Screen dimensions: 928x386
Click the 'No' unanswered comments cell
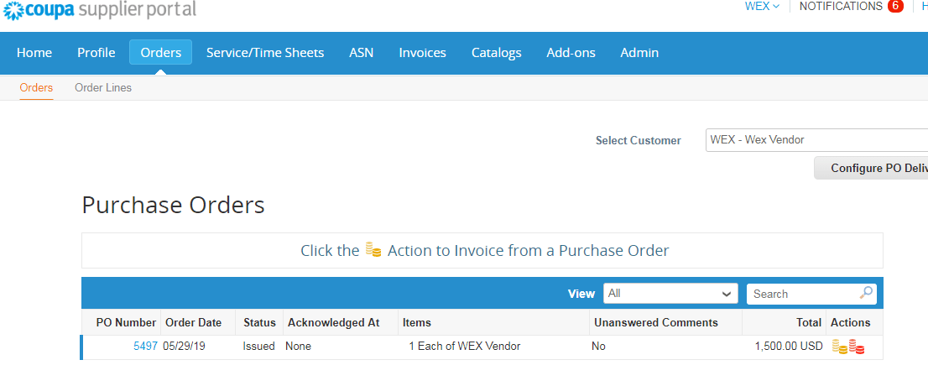click(x=598, y=347)
